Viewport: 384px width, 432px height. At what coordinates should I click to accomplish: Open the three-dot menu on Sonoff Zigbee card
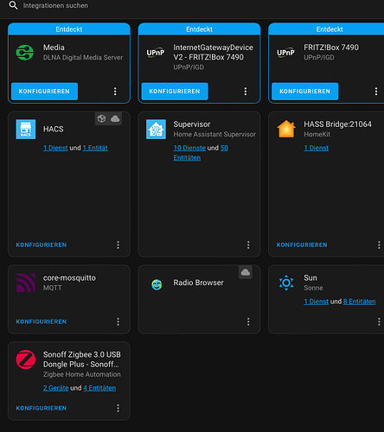point(118,408)
